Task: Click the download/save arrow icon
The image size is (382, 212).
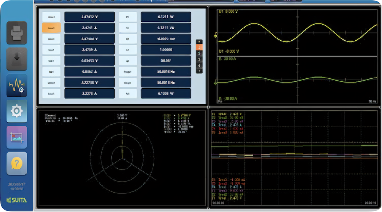Action: click(x=17, y=59)
